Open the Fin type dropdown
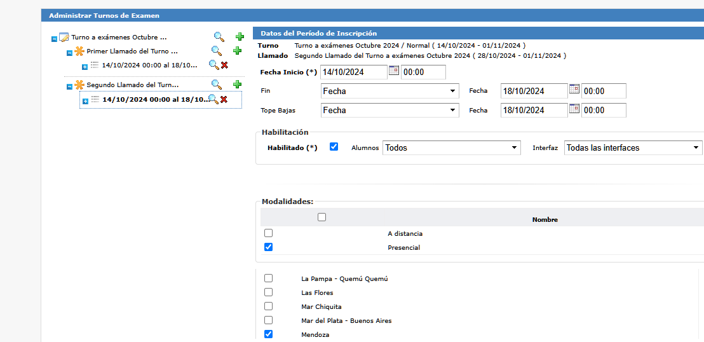The image size is (704, 342). [x=389, y=92]
